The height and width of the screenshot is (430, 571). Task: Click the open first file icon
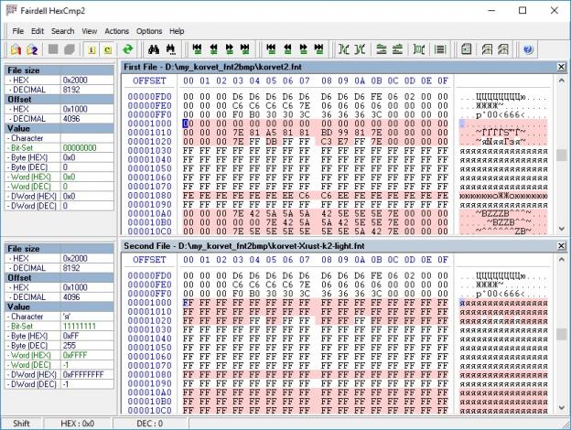tap(16, 49)
